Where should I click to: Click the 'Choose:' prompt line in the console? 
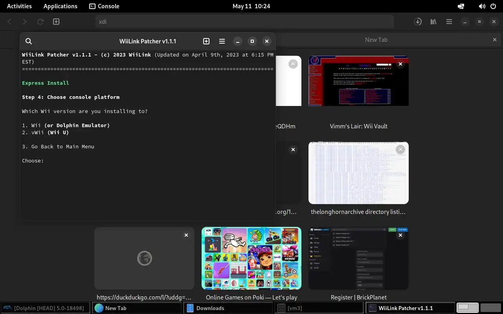[x=33, y=161]
